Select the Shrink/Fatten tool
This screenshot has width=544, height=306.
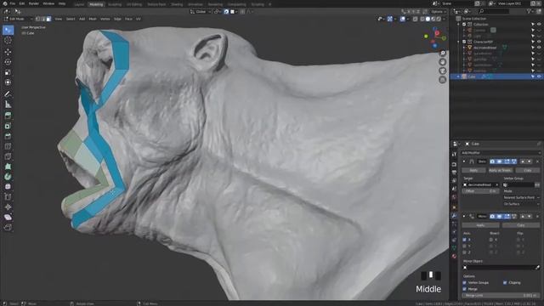point(8,207)
